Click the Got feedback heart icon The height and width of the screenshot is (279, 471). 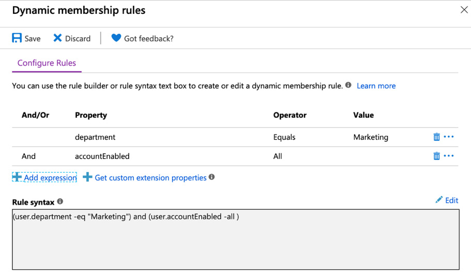click(x=116, y=38)
